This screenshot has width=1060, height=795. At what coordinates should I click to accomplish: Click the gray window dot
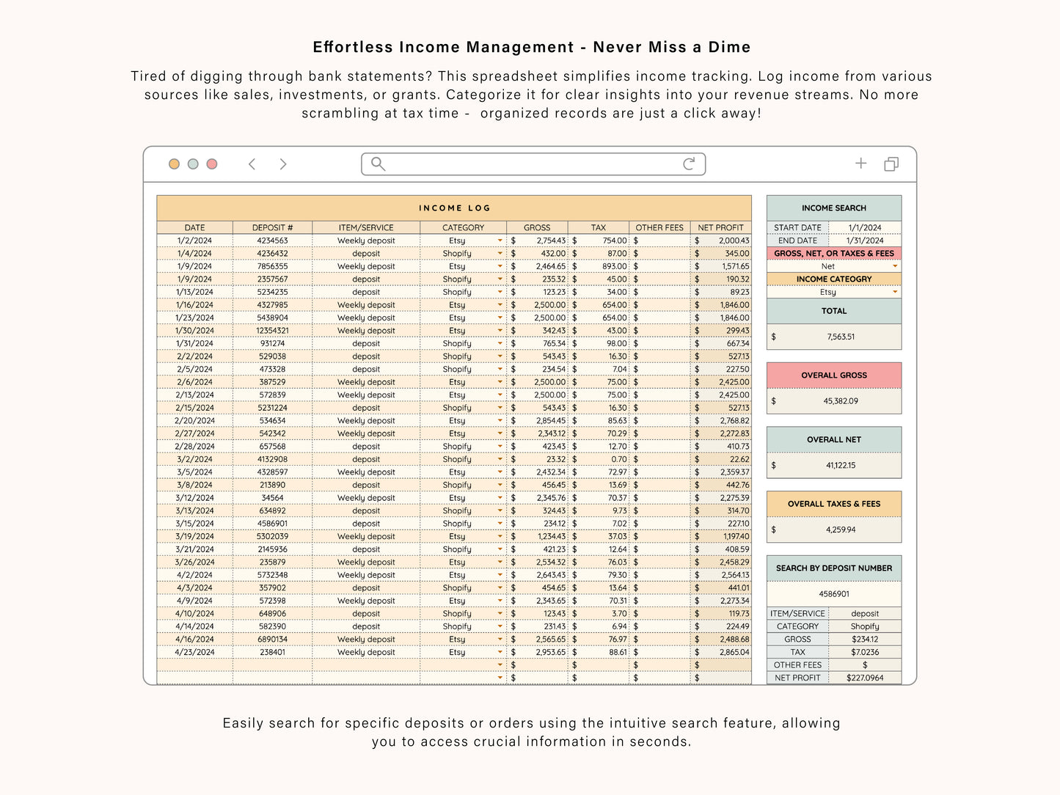point(193,164)
